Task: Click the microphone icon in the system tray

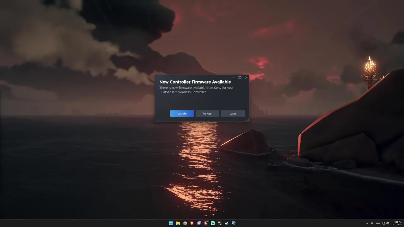Action: pyautogui.click(x=372, y=223)
